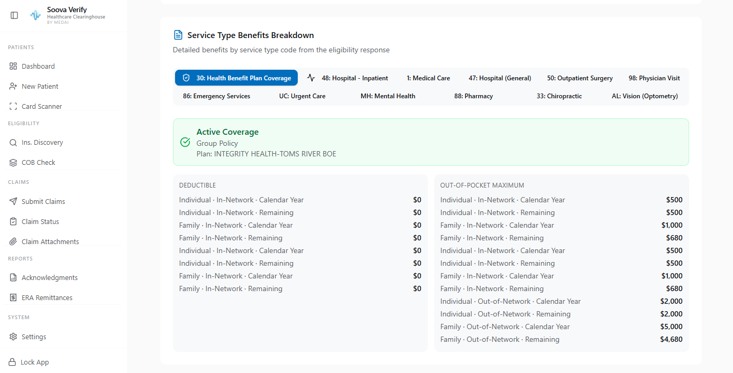Screen dimensions: 733x373
Task: Select the COB Check layers icon
Action: click(x=13, y=162)
